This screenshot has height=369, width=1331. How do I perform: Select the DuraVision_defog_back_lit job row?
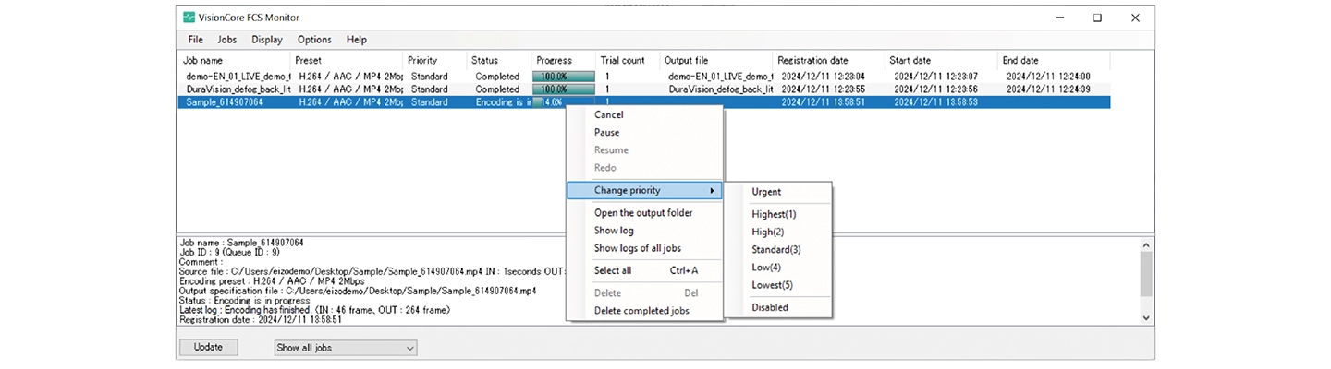click(238, 89)
